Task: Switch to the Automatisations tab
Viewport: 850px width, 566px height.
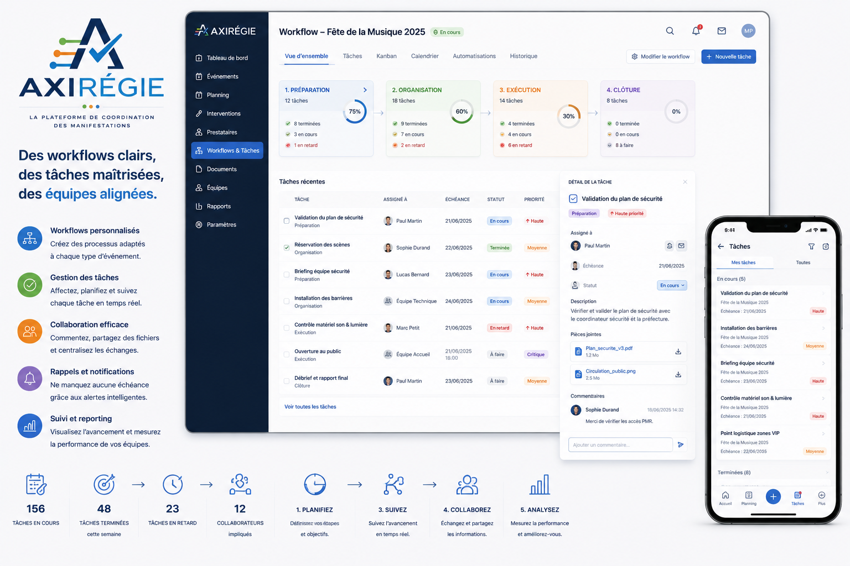Action: click(x=474, y=56)
